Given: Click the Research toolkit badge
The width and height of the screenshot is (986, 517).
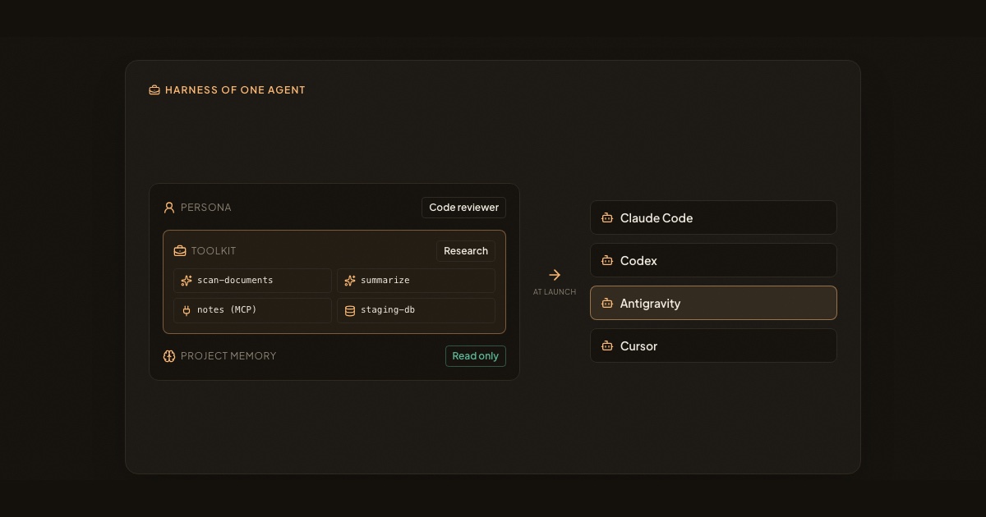Looking at the screenshot, I should [466, 251].
